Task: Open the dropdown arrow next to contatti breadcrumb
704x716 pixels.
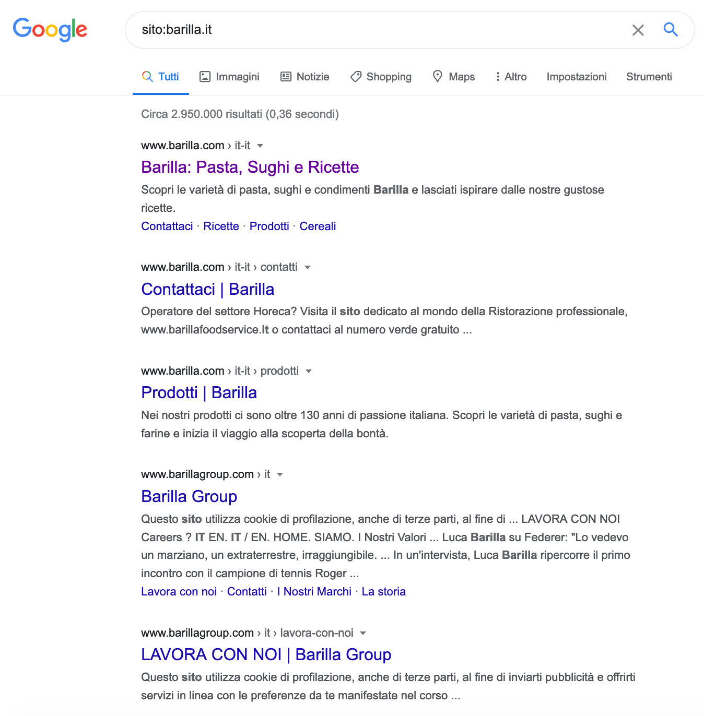Action: click(308, 267)
